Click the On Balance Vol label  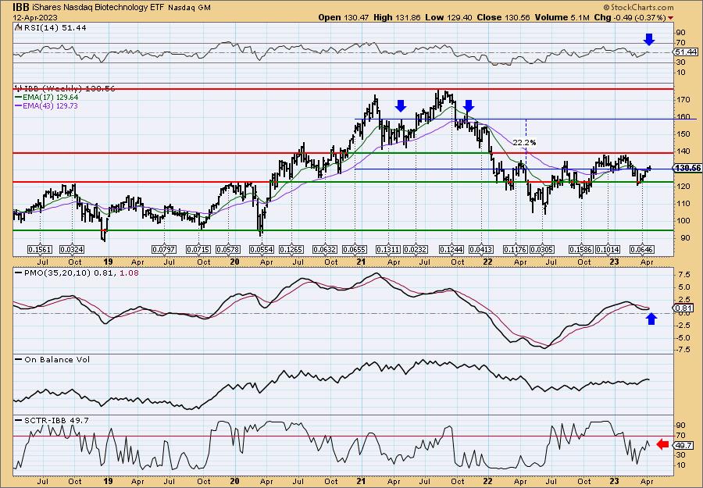click(x=52, y=359)
